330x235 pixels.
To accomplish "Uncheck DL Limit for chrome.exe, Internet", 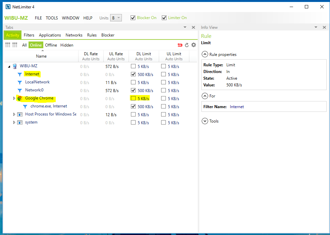I will pos(133,106).
